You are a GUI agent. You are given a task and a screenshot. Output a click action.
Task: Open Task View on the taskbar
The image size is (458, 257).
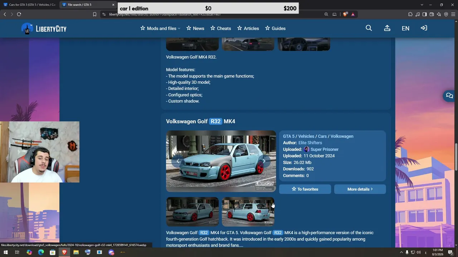(x=17, y=252)
